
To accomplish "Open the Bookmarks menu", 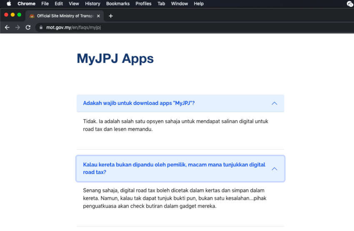I will point(118,4).
